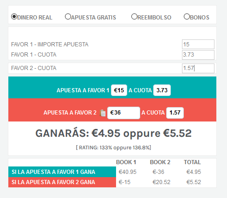This screenshot has width=227, height=198.
Task: Click the €15 stake box in teal bar
Action: [119, 90]
